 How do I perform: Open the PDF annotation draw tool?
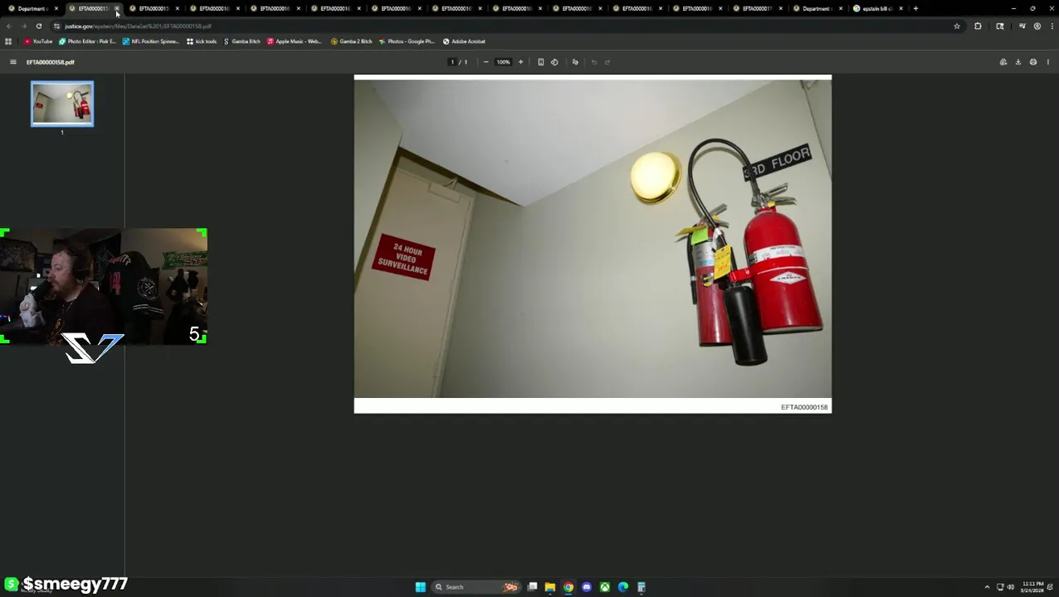(x=575, y=62)
